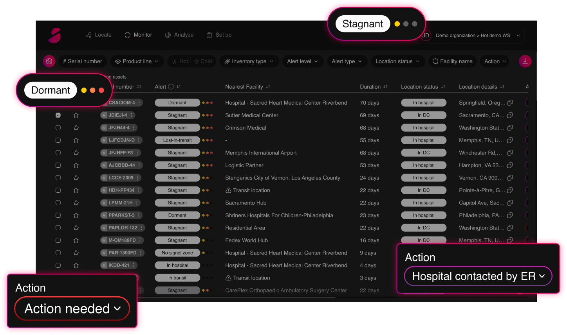This screenshot has height=335, width=567.
Task: Click the Alert column info icon
Action: point(171,87)
